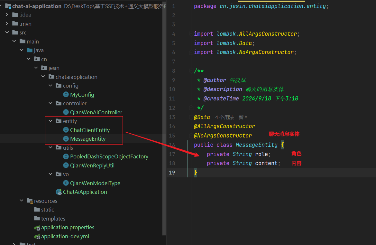
Task: Select MessageEntity in project tree
Action: coord(88,139)
